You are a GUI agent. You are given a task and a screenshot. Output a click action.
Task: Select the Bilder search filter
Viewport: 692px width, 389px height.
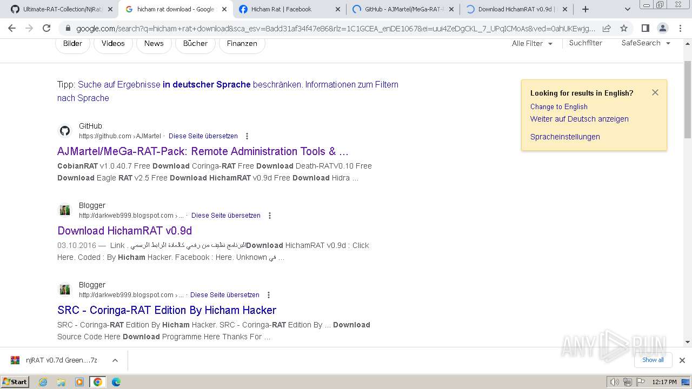[x=72, y=43]
